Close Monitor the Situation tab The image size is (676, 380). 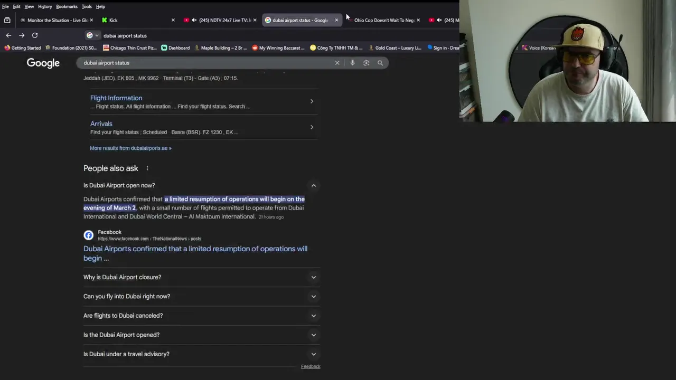[x=91, y=20]
